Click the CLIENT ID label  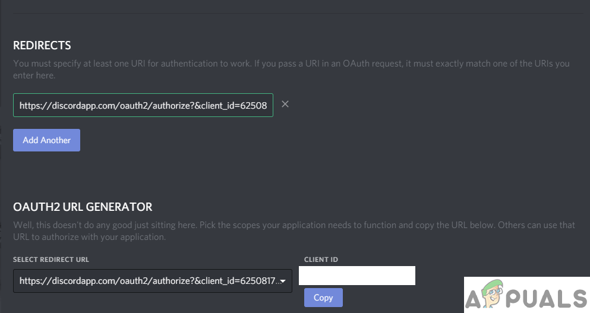tap(321, 260)
